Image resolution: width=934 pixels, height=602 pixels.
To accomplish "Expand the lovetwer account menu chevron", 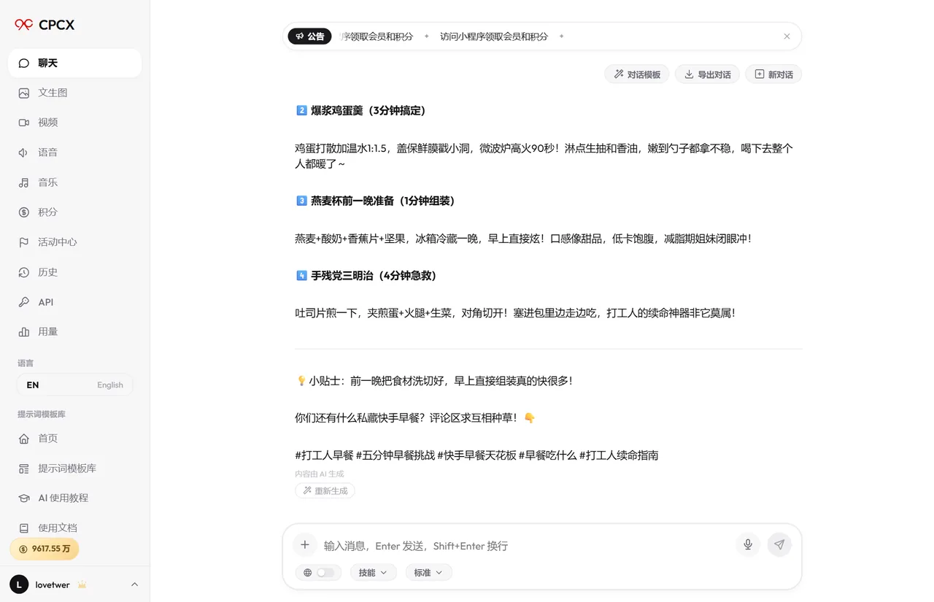I will click(x=134, y=584).
